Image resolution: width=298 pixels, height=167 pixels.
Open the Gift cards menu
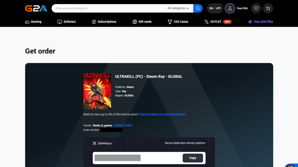142,22
